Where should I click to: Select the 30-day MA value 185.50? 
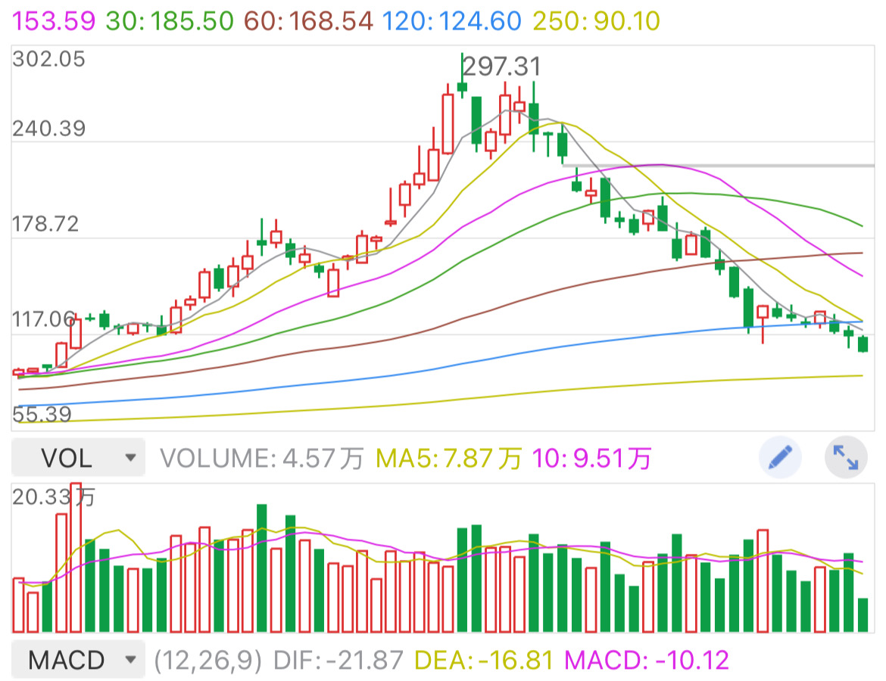170,21
